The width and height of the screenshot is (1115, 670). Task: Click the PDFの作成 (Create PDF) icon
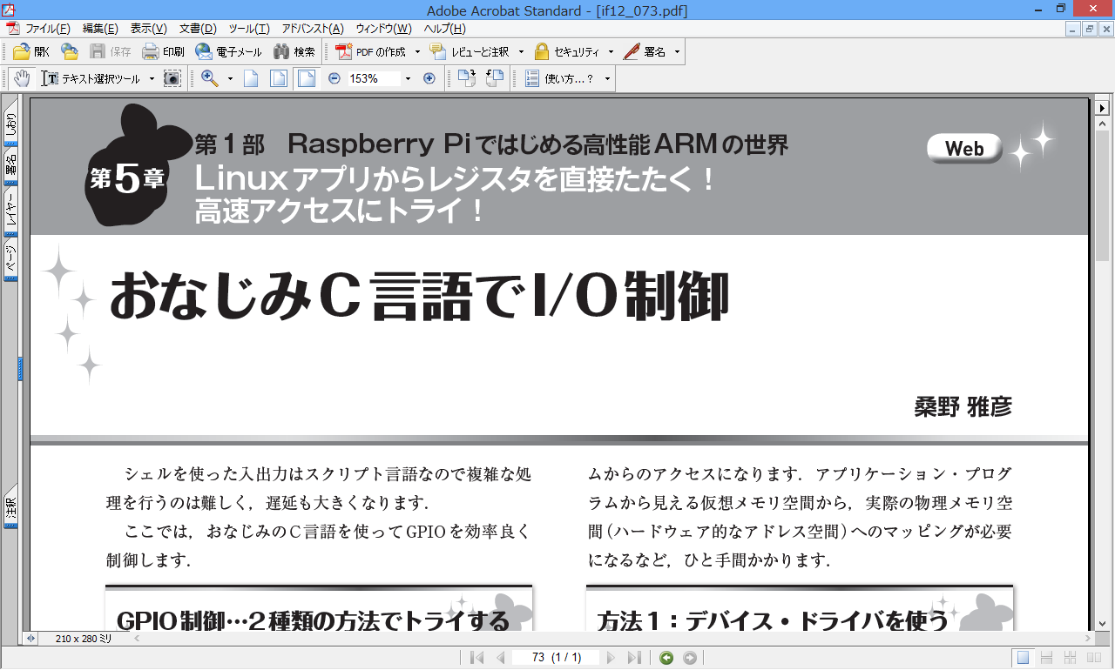click(344, 51)
